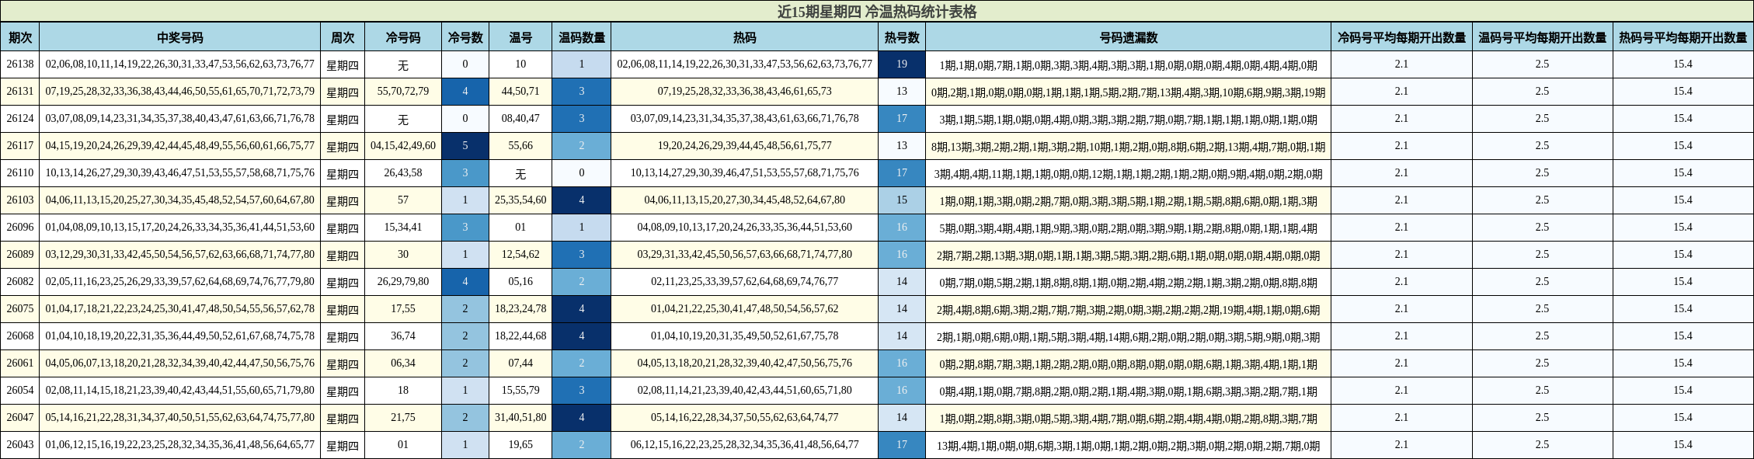Click the 温号 column header

(520, 37)
